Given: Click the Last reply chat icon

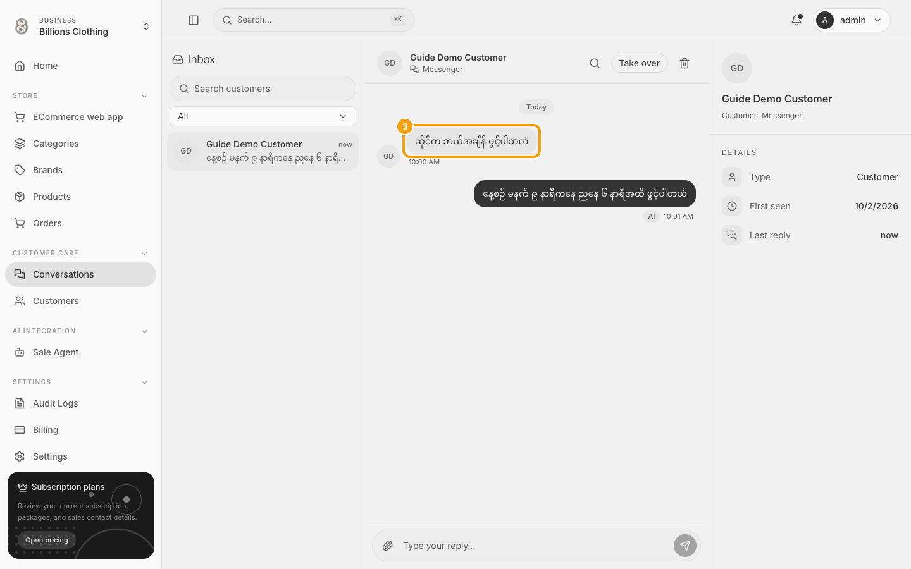Looking at the screenshot, I should [x=732, y=235].
